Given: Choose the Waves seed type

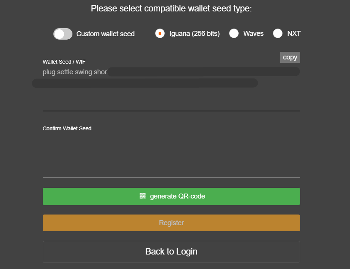Looking at the screenshot, I should point(234,34).
